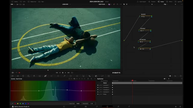This screenshot has height=108, width=193.
Task: Select the green hue swatch
Action: pos(21,103)
